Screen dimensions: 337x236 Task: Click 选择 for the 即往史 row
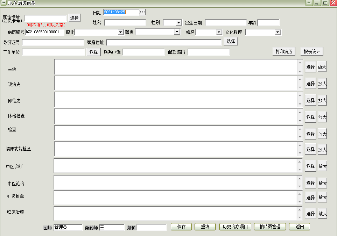[310, 100]
